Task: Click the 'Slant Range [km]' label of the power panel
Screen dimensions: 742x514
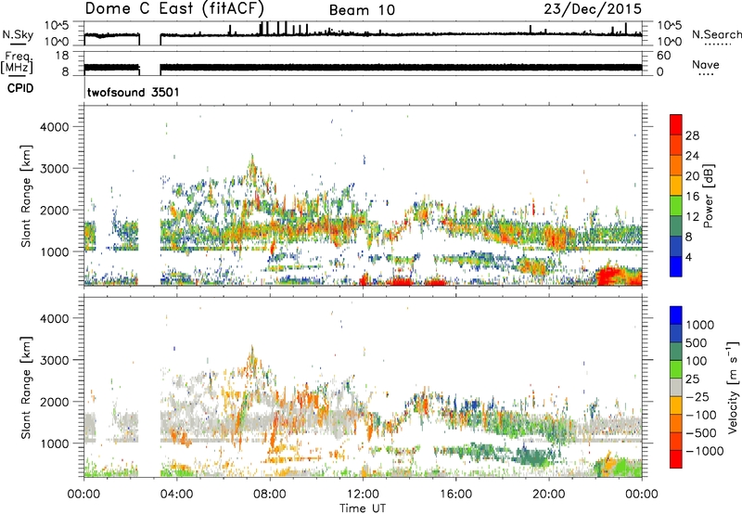Action: [26, 196]
